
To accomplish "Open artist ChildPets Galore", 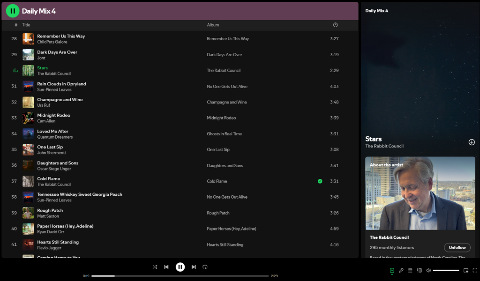I will click(52, 42).
